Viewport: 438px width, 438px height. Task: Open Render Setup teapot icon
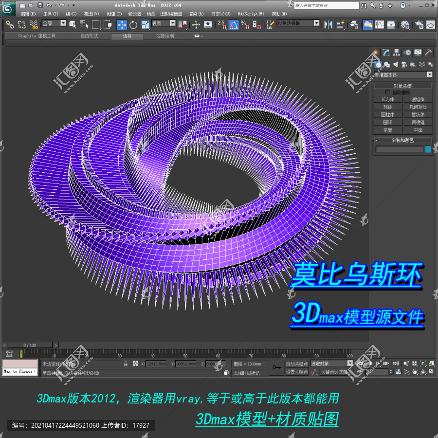click(419, 25)
